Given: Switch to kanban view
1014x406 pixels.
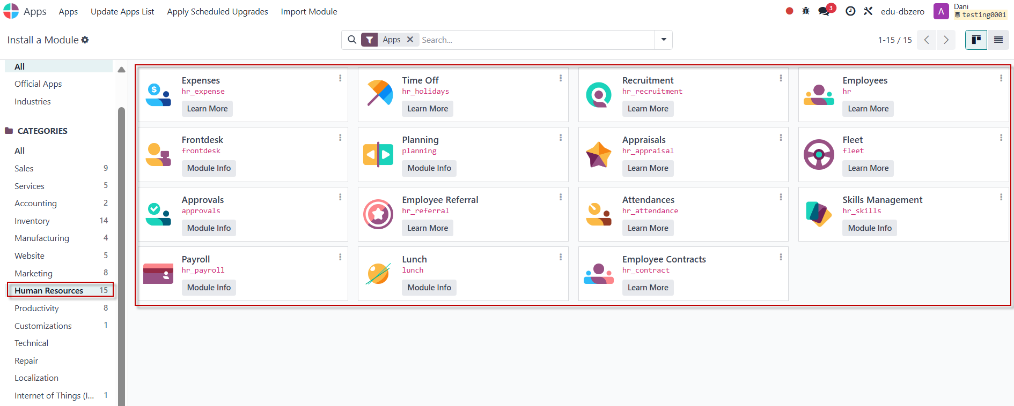Looking at the screenshot, I should (x=976, y=40).
